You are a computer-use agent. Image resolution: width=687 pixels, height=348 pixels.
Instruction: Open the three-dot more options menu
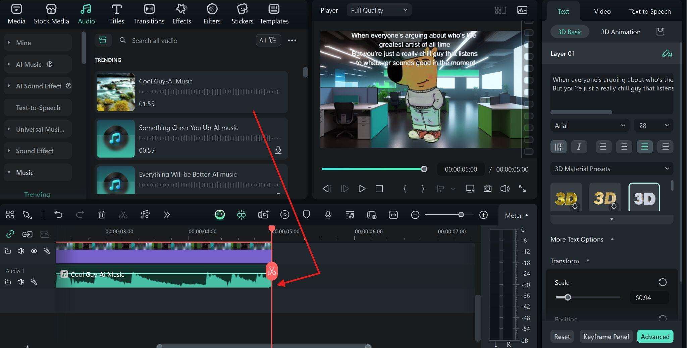(x=292, y=41)
